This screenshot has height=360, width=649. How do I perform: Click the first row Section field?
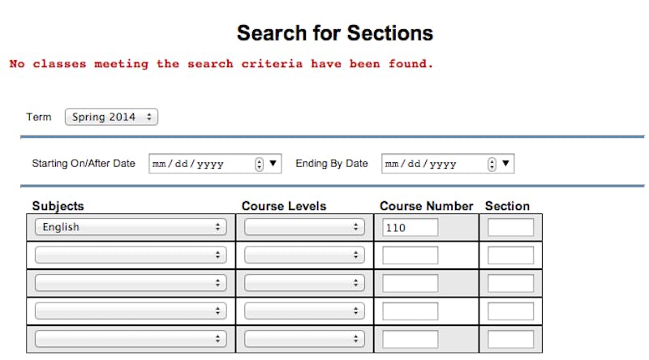point(510,227)
